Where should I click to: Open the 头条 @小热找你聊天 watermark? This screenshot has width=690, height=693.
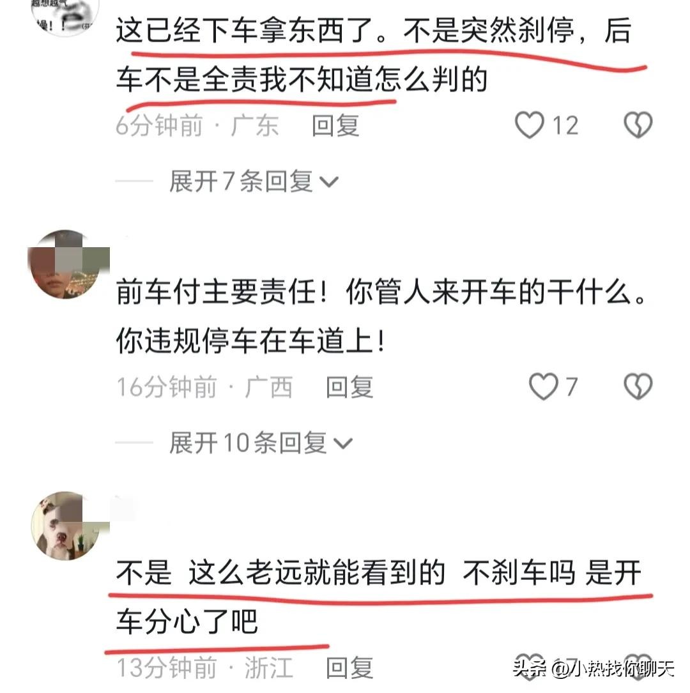(x=594, y=668)
